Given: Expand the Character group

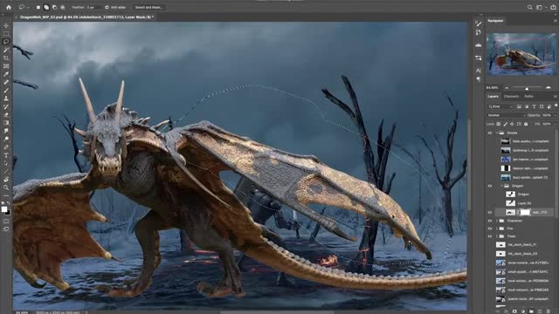Looking at the screenshot, I should [x=497, y=221].
